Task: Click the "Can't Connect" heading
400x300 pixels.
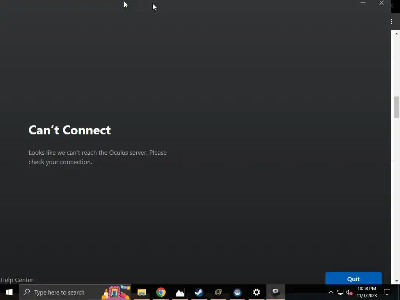Action: coord(70,130)
